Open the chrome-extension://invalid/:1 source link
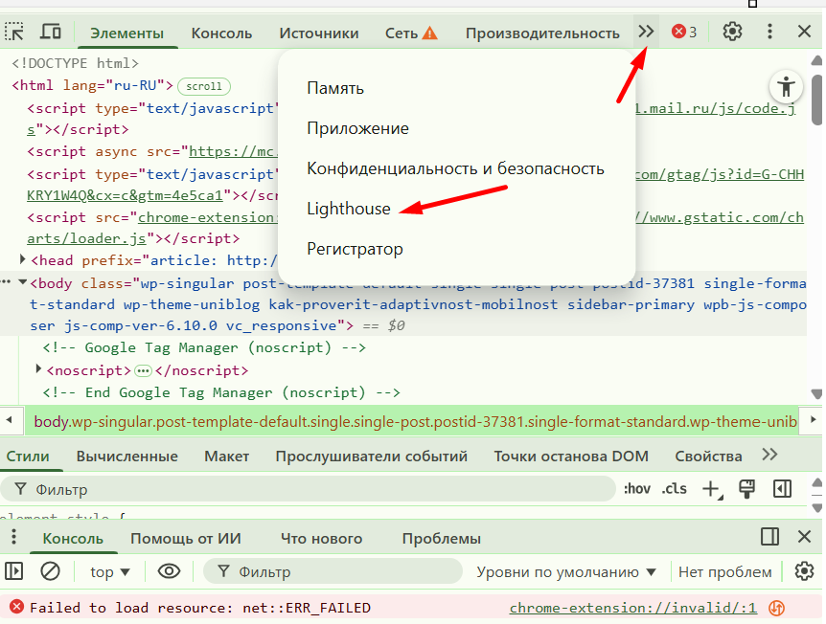Viewport: 826px width, 624px height. (x=632, y=608)
